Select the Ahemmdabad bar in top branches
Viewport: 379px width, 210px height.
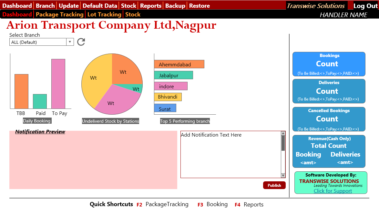point(179,64)
